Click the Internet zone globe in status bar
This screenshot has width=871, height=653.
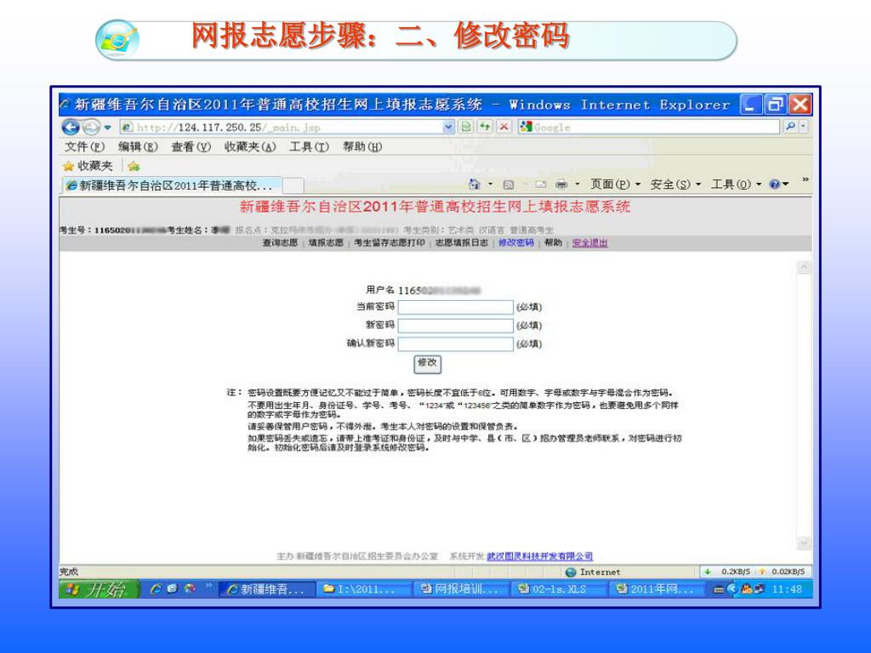[571, 572]
